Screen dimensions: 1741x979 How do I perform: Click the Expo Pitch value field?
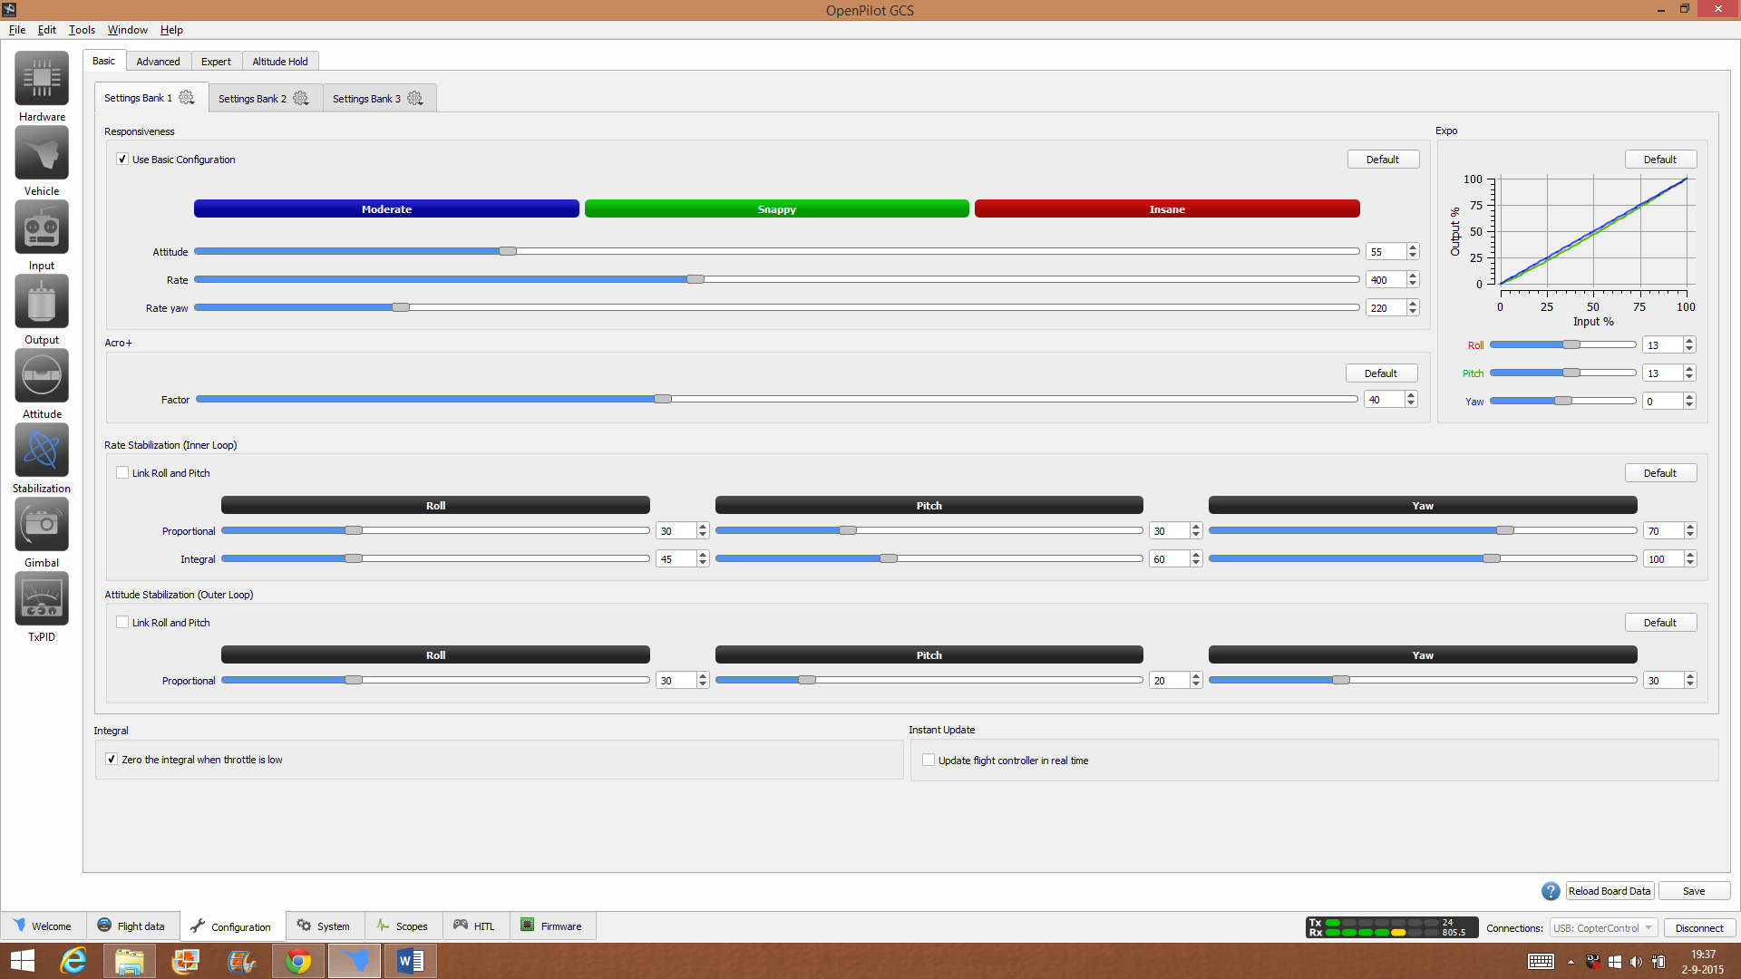click(x=1662, y=373)
